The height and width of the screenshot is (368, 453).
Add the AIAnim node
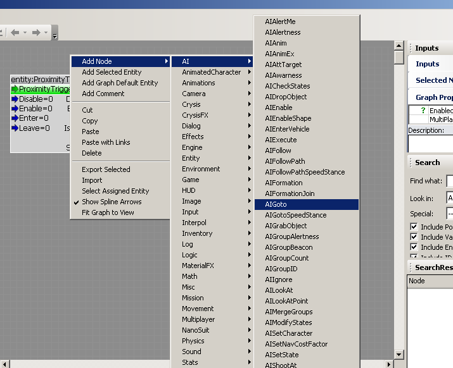click(x=307, y=43)
